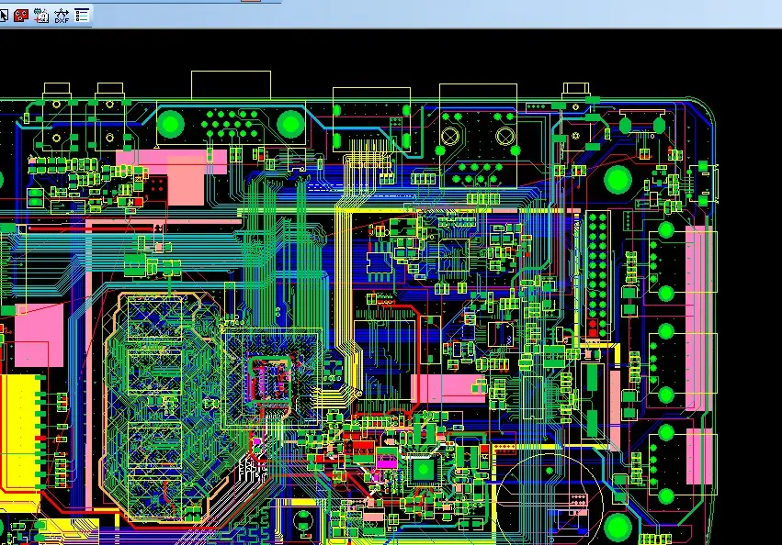The height and width of the screenshot is (545, 782).
Task: Select the dual-row vertical pin header
Action: [x=598, y=274]
